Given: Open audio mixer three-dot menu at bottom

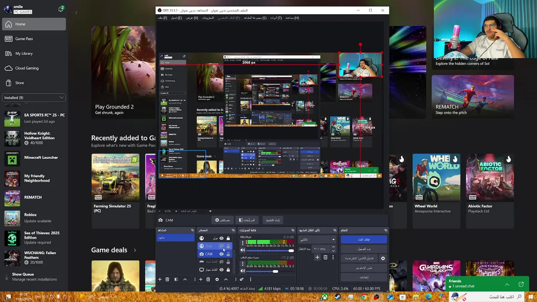Looking at the screenshot, I should [x=250, y=279].
